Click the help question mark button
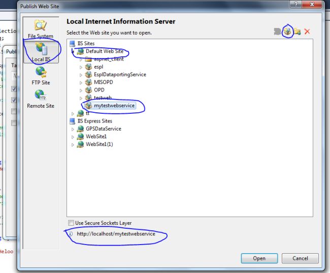Viewport: 330px width, 273px height. pyautogui.click(x=296, y=4)
